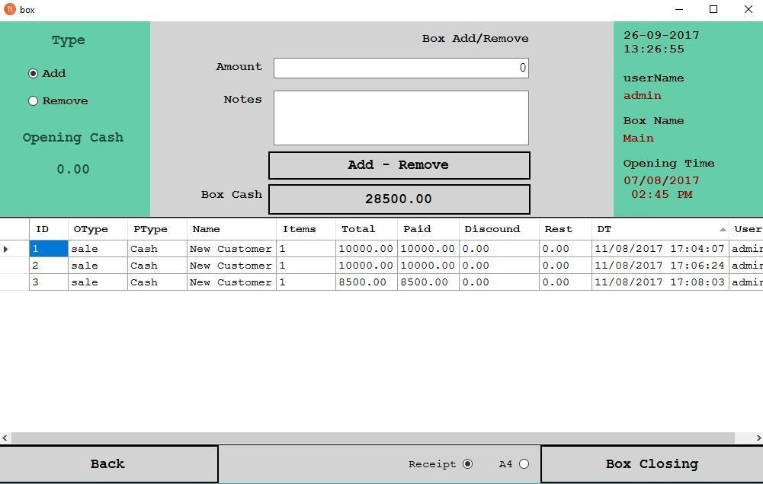The image size is (763, 484).
Task: Sort by the PType column header
Action: click(157, 229)
